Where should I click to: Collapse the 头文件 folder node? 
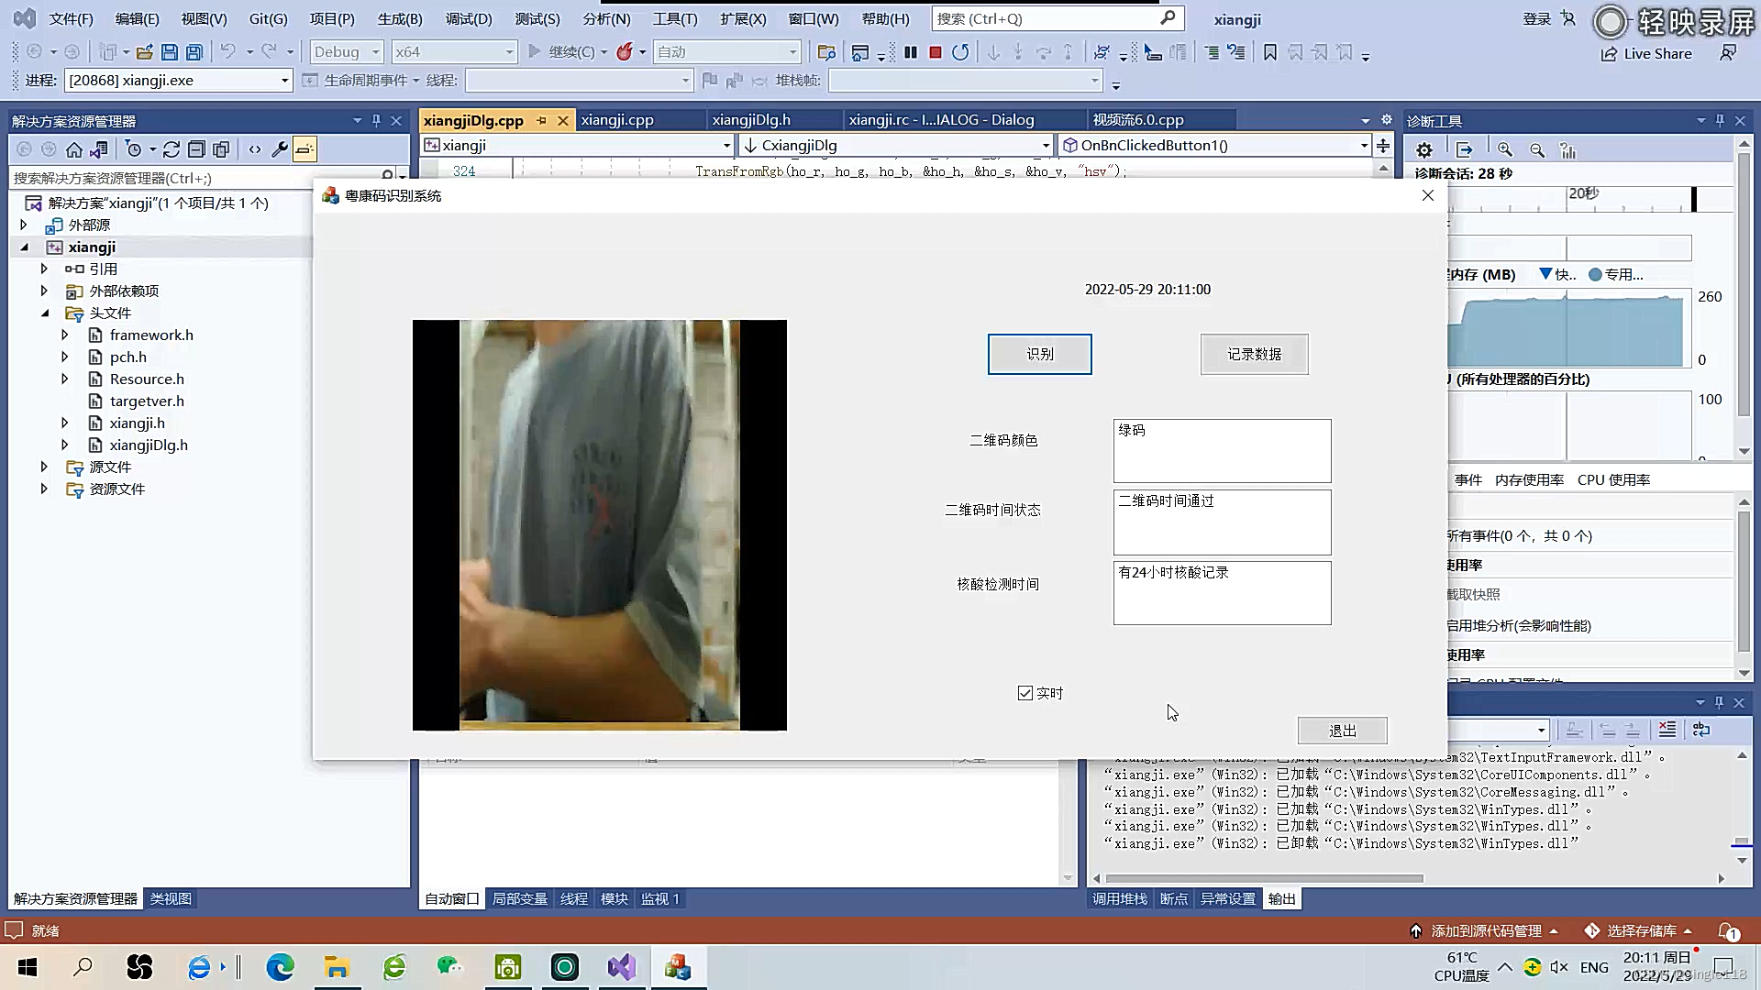[45, 313]
